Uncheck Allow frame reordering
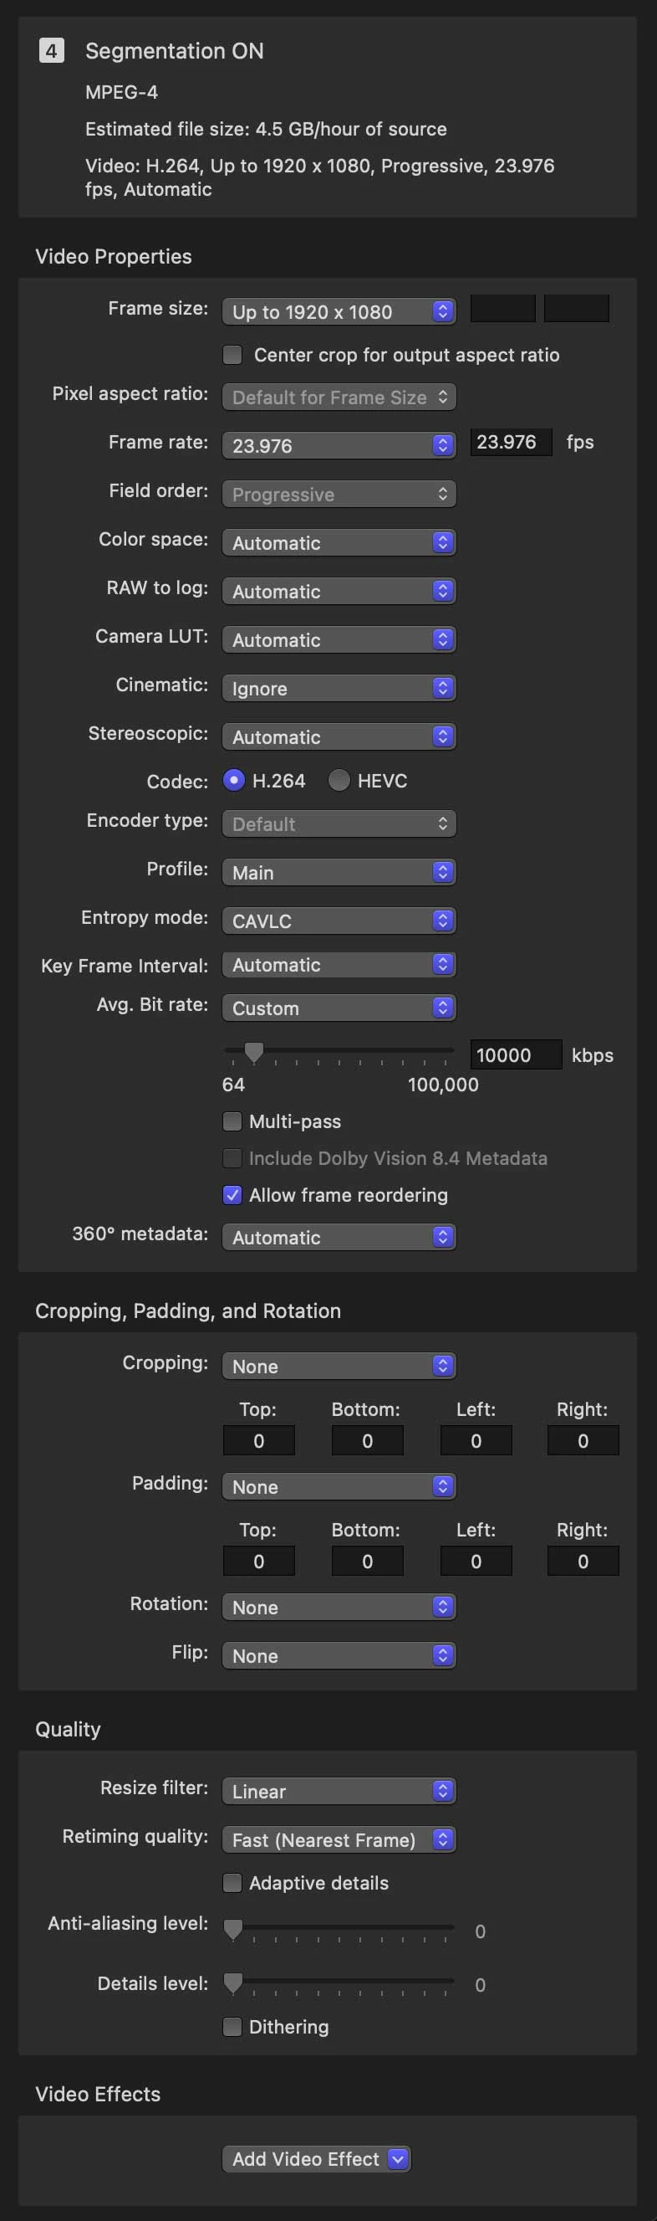The height and width of the screenshot is (2221, 657). (x=232, y=1194)
